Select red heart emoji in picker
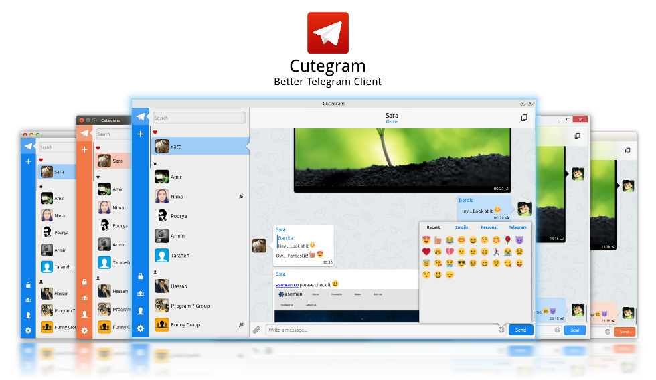The width and height of the screenshot is (656, 380). pos(426,252)
